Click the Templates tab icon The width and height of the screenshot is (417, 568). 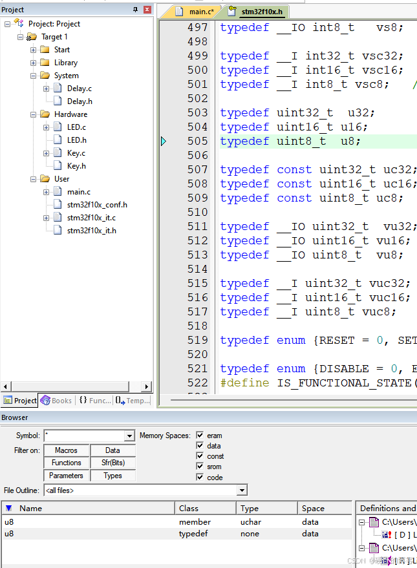[120, 400]
